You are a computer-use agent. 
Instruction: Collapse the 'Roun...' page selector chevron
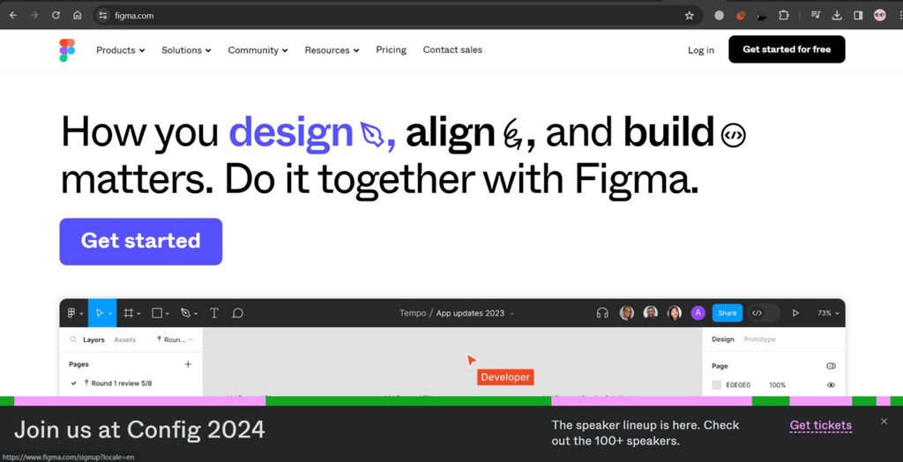pos(190,339)
